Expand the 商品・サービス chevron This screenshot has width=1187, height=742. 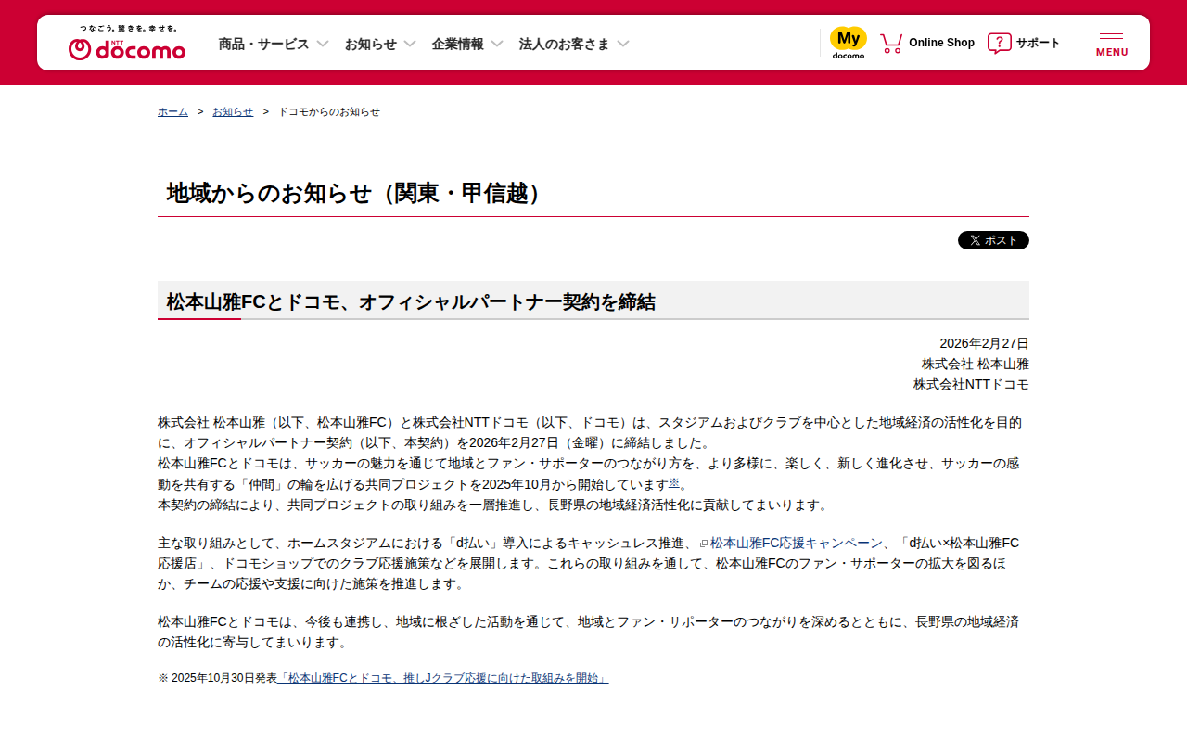pyautogui.click(x=323, y=44)
